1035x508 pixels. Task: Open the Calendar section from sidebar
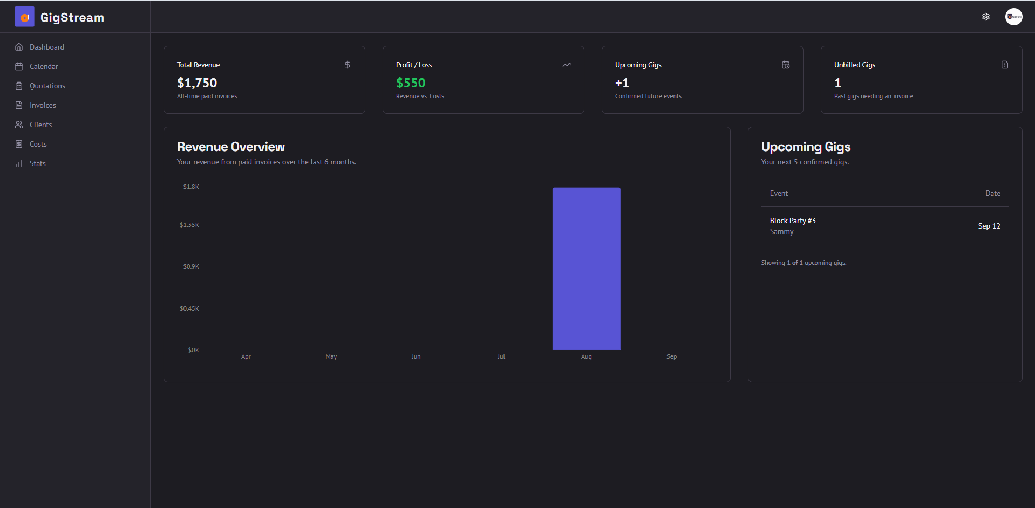[44, 66]
